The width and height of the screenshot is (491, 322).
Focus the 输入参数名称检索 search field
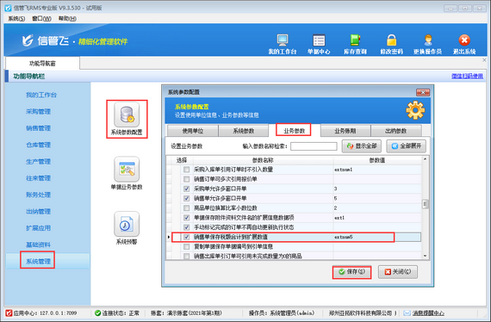[314, 146]
